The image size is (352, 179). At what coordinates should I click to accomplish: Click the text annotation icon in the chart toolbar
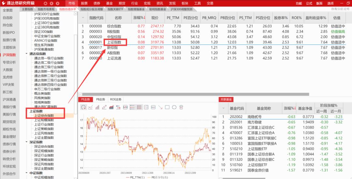146,108
